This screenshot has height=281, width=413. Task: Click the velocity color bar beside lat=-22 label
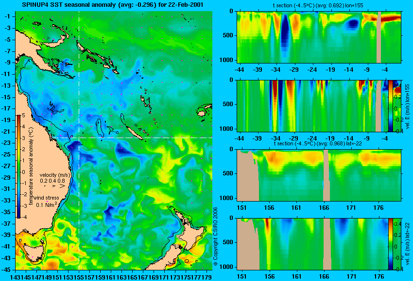click(391, 244)
